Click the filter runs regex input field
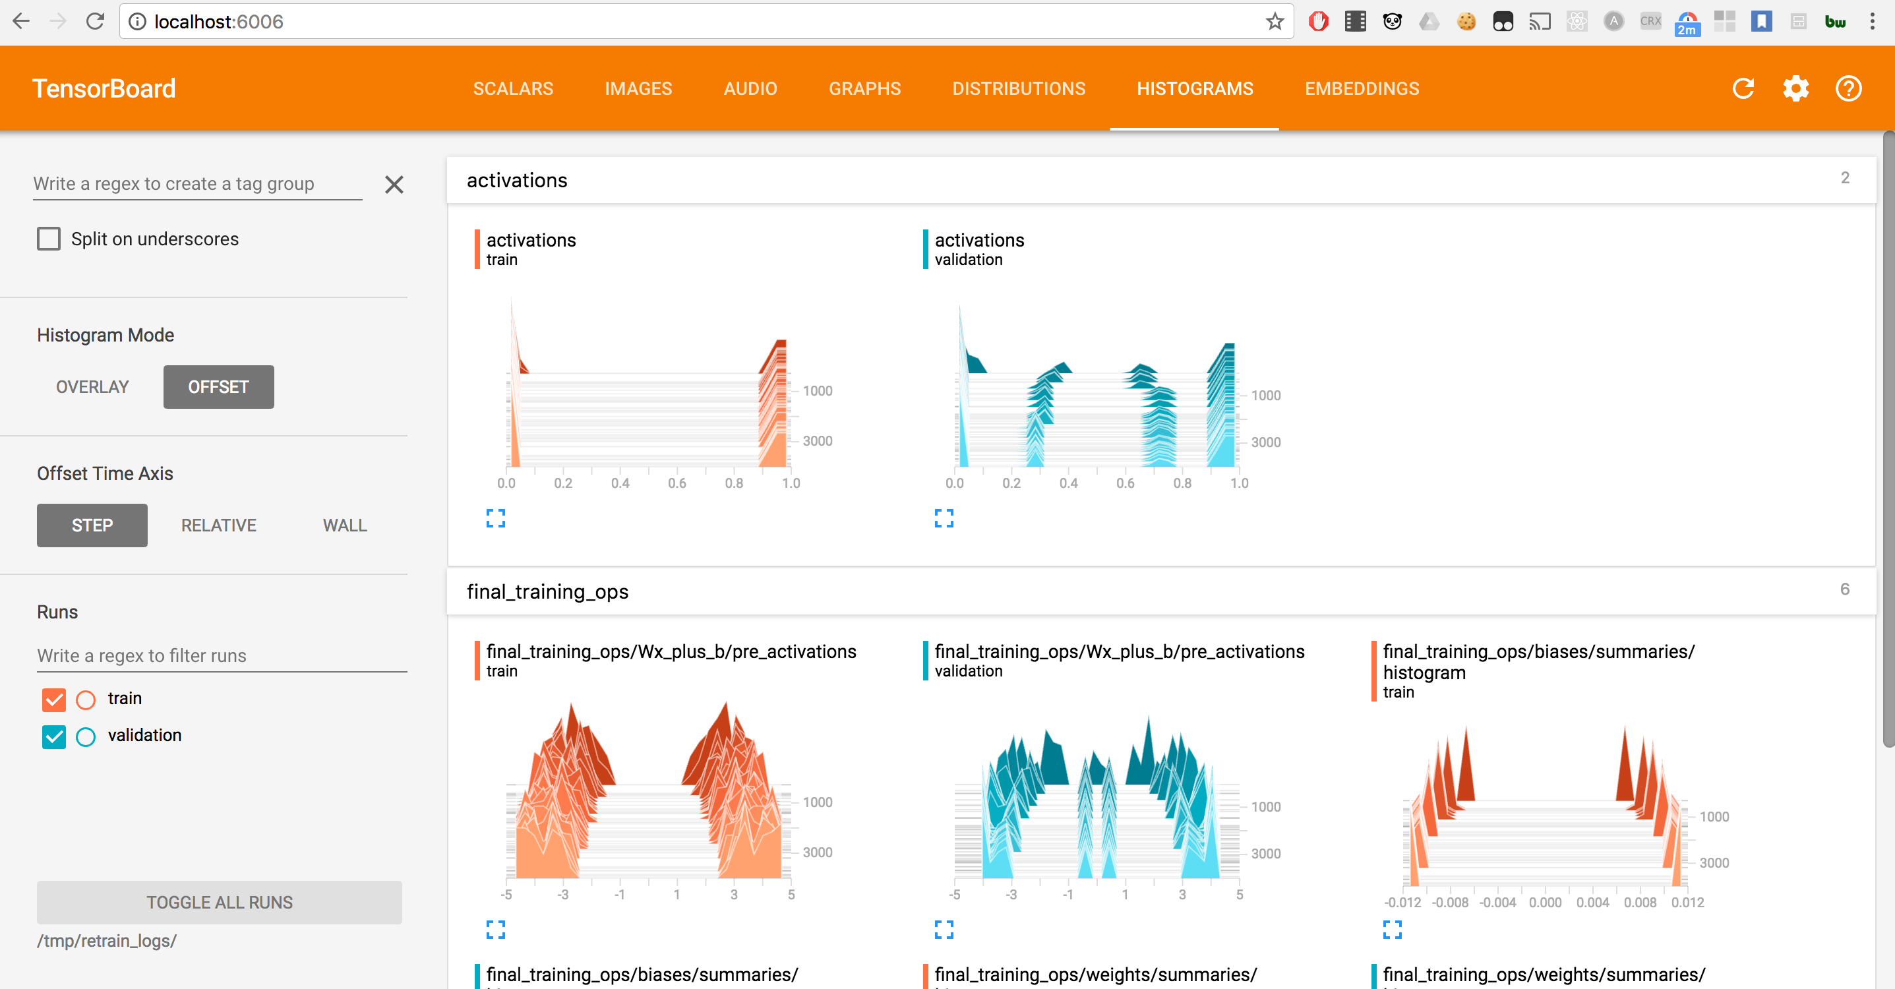This screenshot has height=989, width=1895. pyautogui.click(x=222, y=655)
